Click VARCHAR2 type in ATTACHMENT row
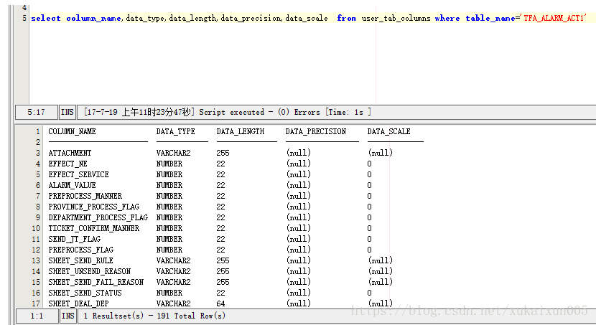The image size is (596, 325). click(173, 153)
